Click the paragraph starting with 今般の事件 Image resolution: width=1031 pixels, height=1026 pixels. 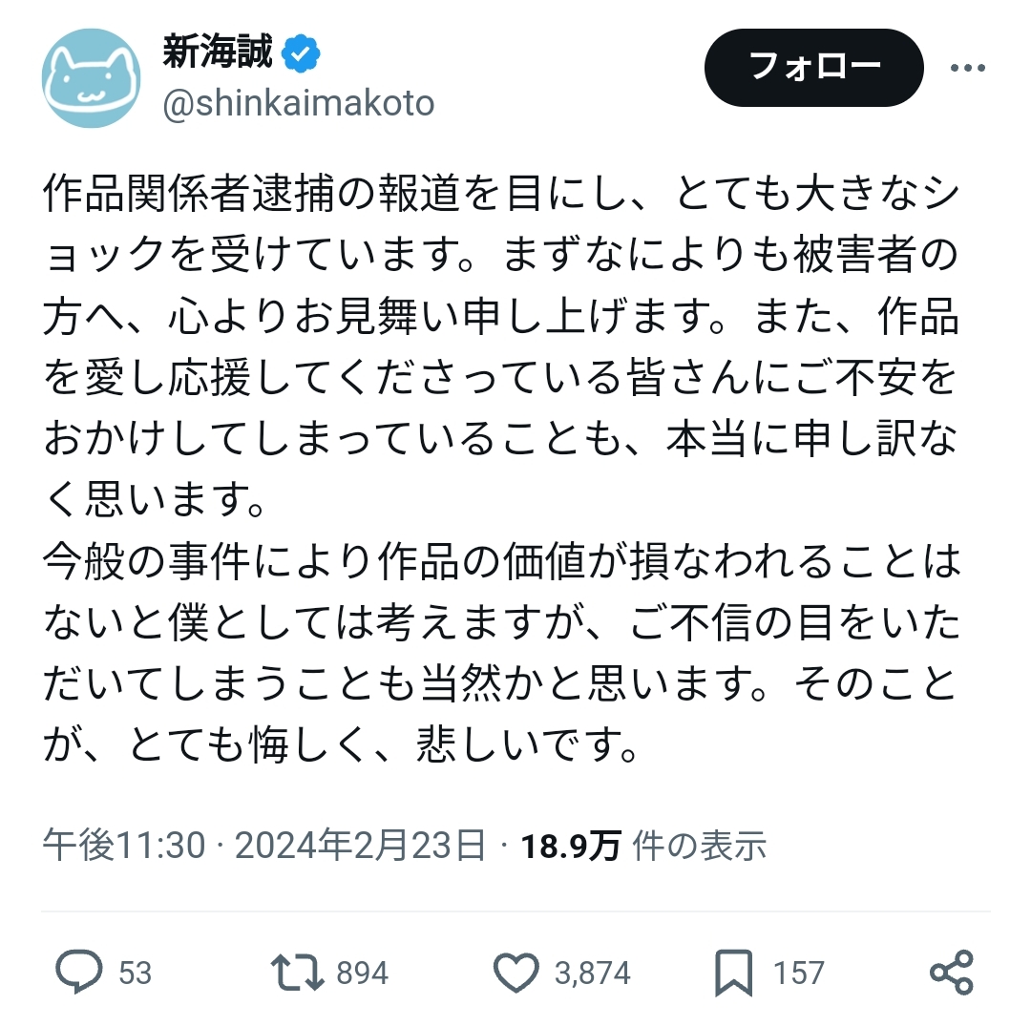[x=501, y=653]
